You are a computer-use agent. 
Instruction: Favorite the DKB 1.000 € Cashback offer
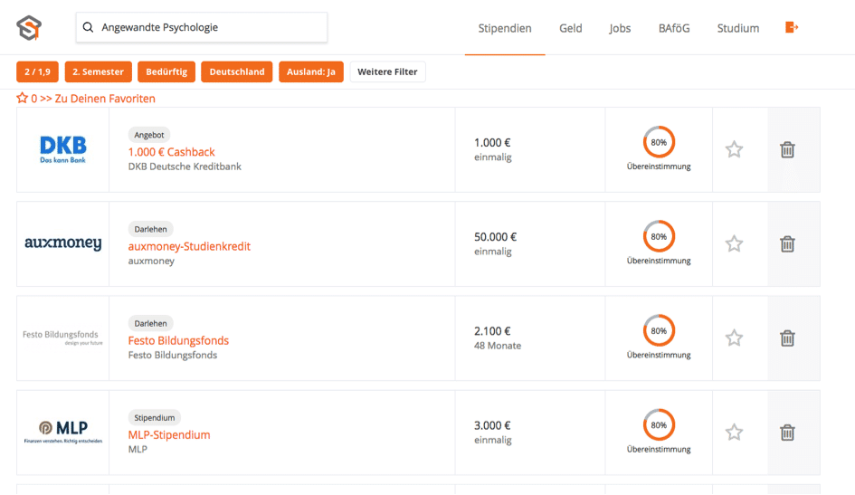click(734, 149)
